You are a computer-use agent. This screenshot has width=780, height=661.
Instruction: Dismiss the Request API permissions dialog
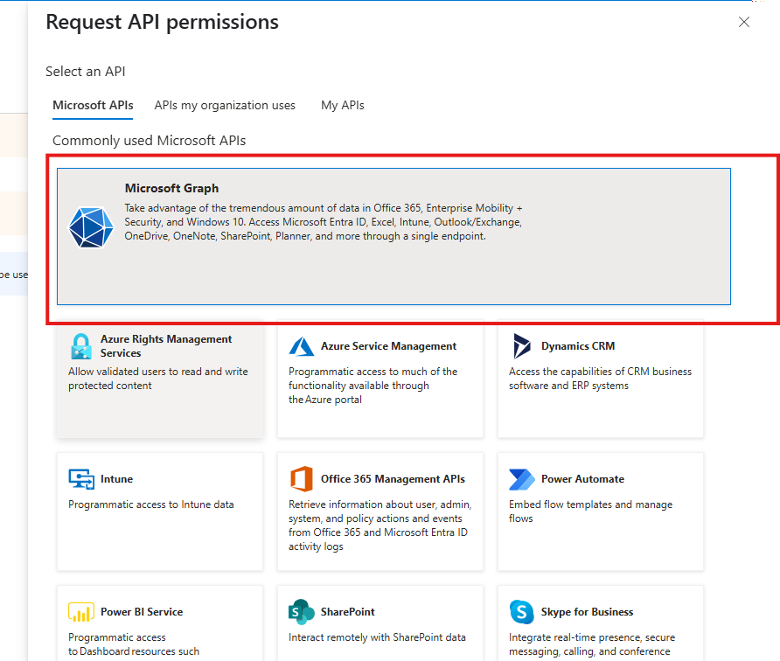(744, 22)
